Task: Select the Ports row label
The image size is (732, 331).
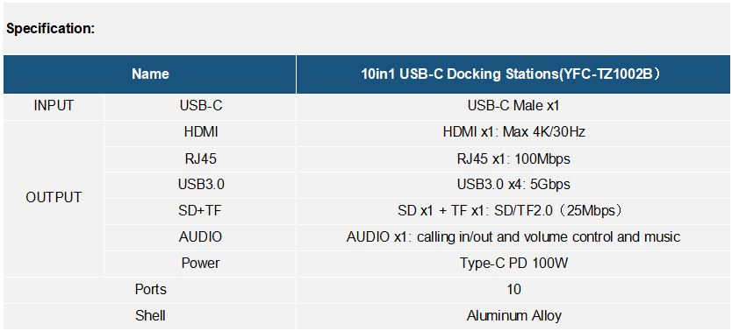Action: coord(150,290)
